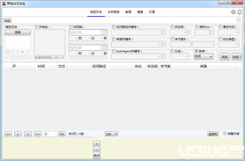
Task: Switch to the 筛选日志 tab
Action: coord(96,12)
